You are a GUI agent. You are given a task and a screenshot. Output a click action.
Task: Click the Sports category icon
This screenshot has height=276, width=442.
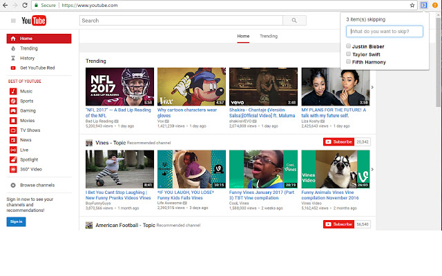13,101
